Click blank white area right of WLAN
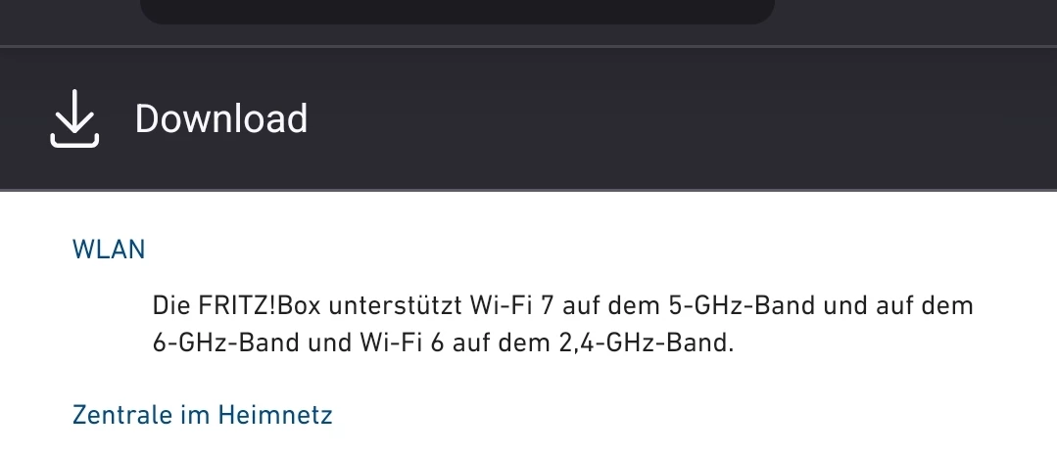The width and height of the screenshot is (1057, 456). click(588, 250)
